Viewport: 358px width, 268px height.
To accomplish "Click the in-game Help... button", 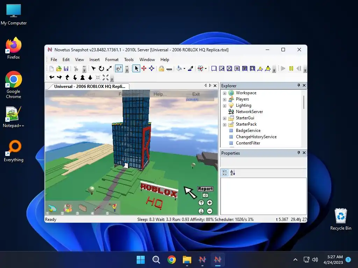I will (x=160, y=94).
